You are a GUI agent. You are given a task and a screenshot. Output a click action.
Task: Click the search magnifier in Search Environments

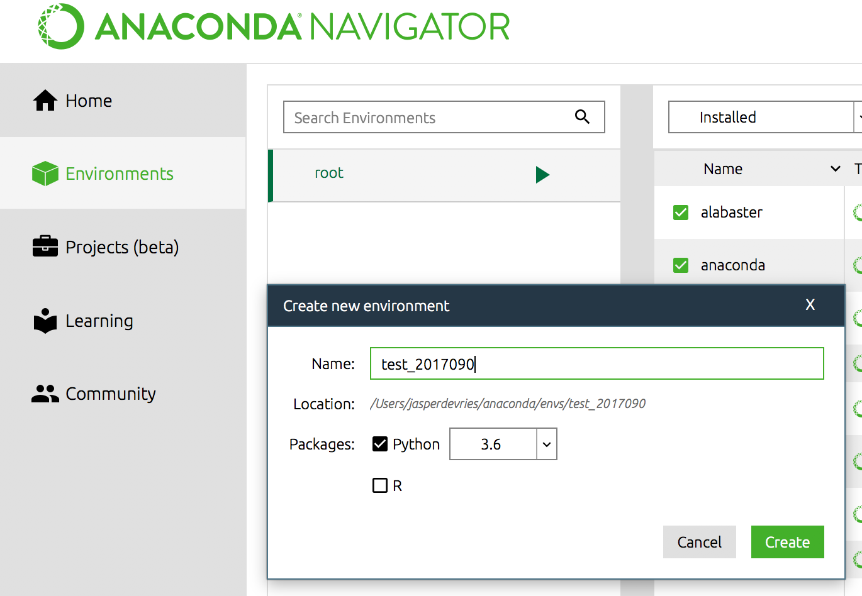(x=581, y=117)
